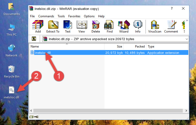Screen dimensions: 196x125
Task: Click the Add toolbar icon
Action: click(x=38, y=26)
